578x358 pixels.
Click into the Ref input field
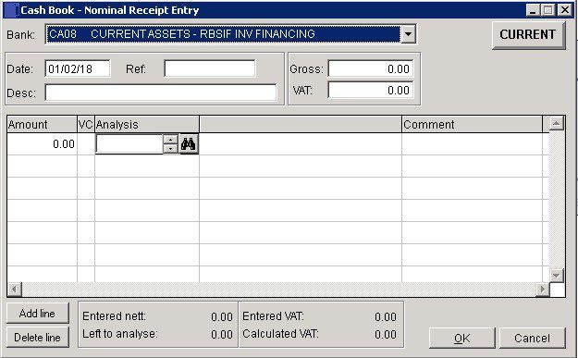click(x=210, y=69)
